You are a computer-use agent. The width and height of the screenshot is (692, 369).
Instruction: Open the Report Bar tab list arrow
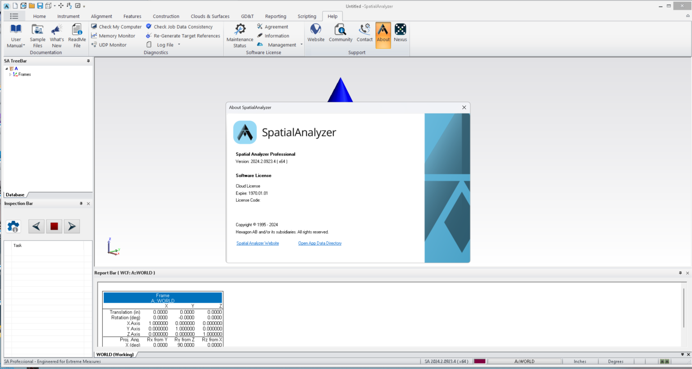(683, 355)
